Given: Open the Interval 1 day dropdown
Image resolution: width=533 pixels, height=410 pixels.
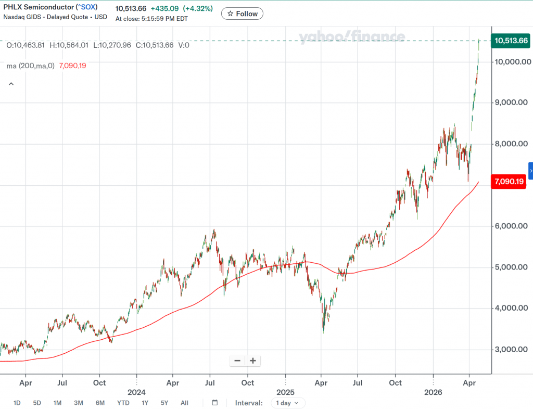Looking at the screenshot, I should tap(288, 403).
